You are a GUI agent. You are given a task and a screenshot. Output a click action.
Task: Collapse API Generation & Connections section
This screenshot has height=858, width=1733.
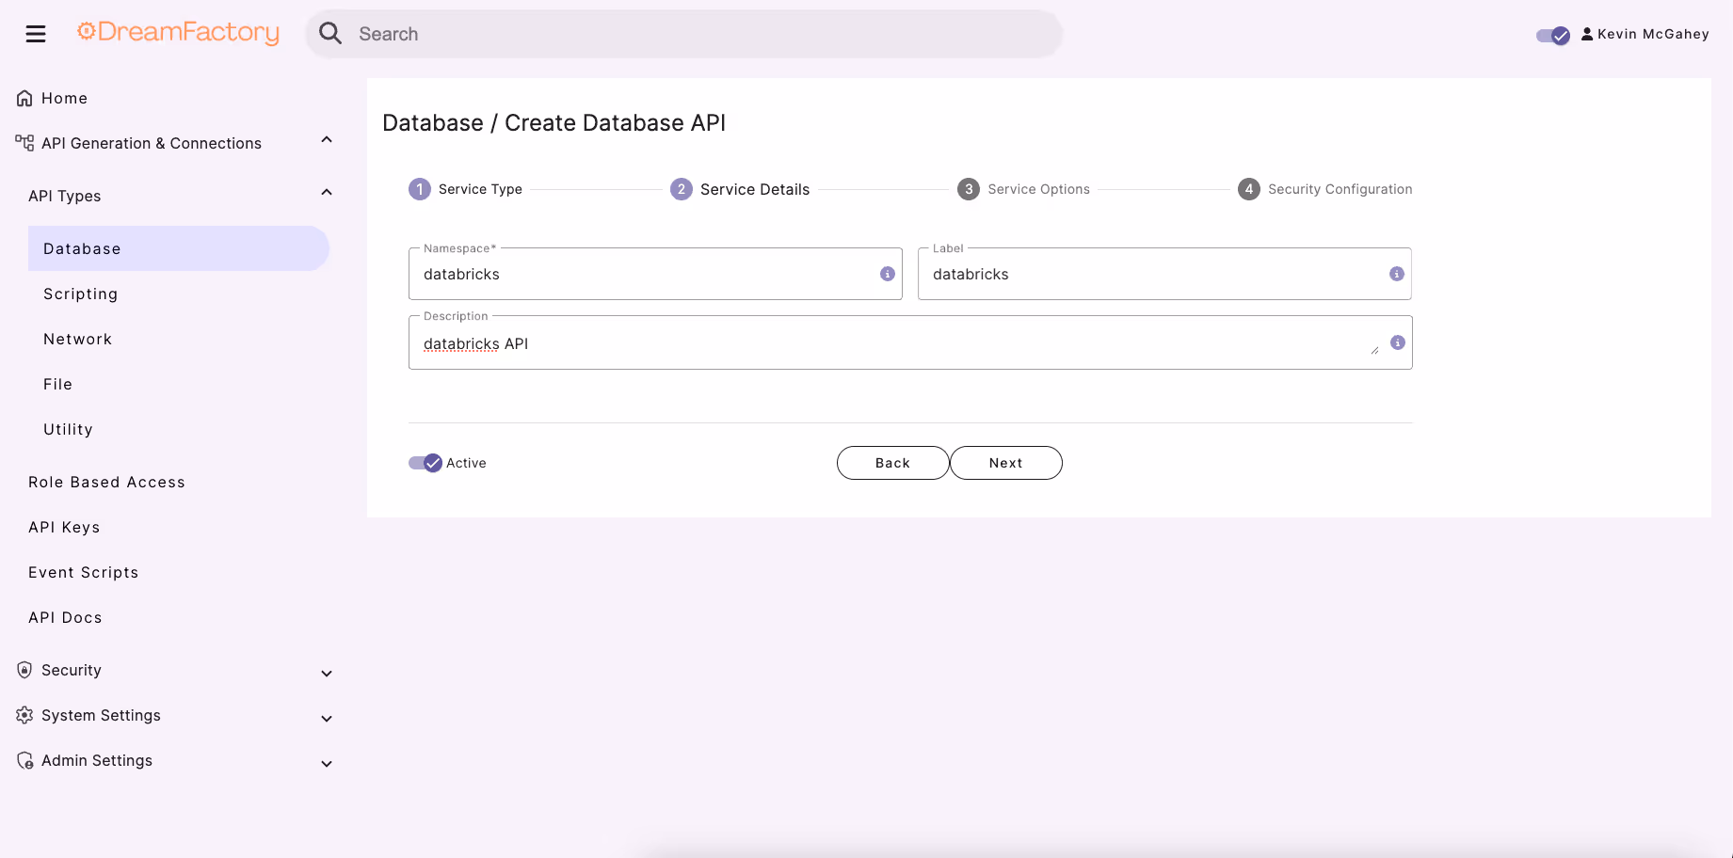[327, 140]
